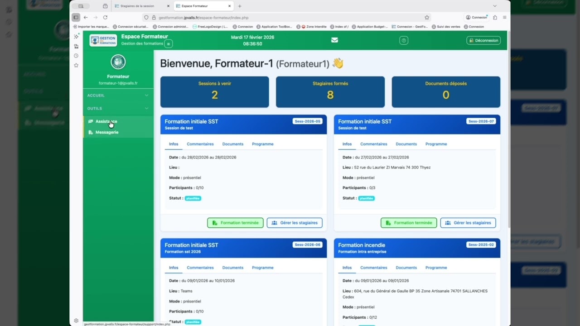Viewport: 580px width, 326px height.
Task: Toggle the sidebar hamburger menu button
Action: (x=168, y=43)
